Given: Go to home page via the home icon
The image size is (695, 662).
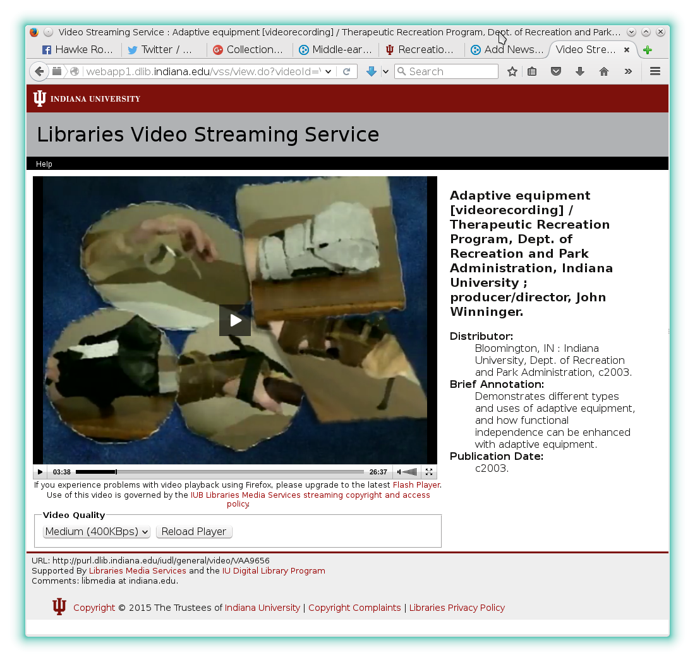Looking at the screenshot, I should [604, 71].
